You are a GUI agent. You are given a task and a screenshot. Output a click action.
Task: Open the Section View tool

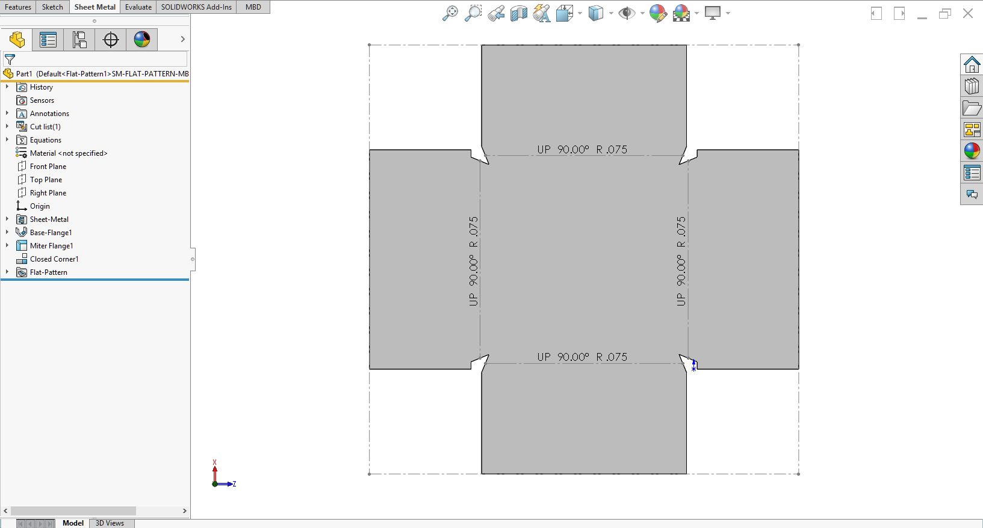tap(518, 13)
